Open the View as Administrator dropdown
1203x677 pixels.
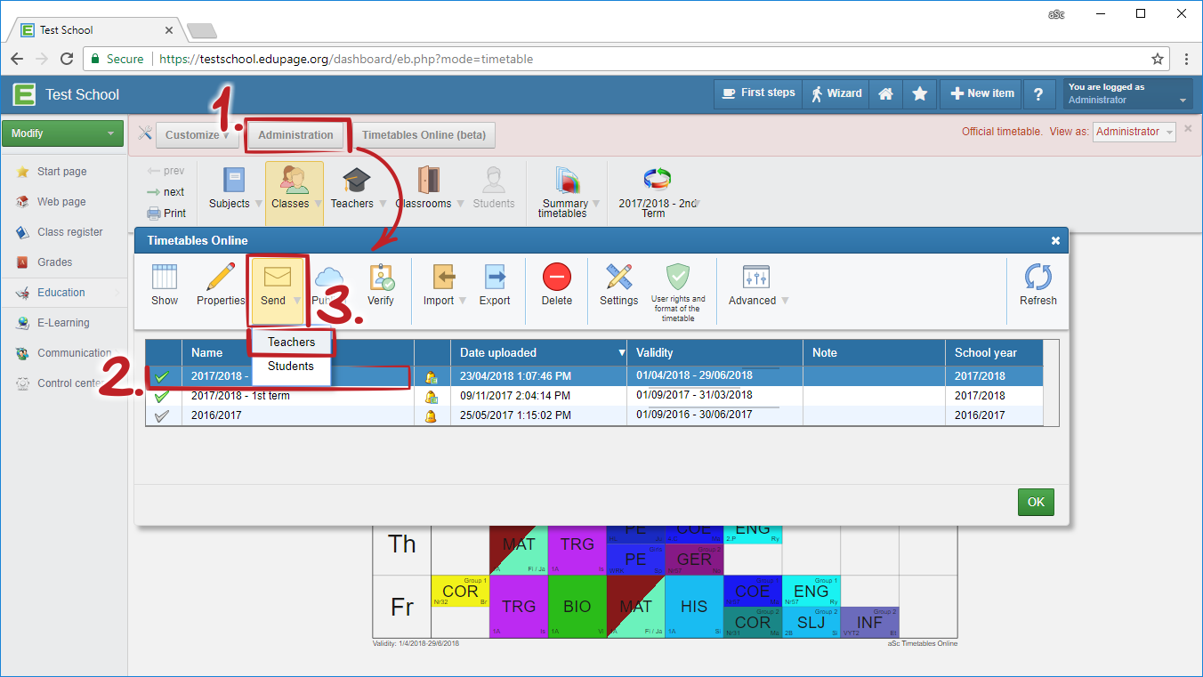[1134, 132]
